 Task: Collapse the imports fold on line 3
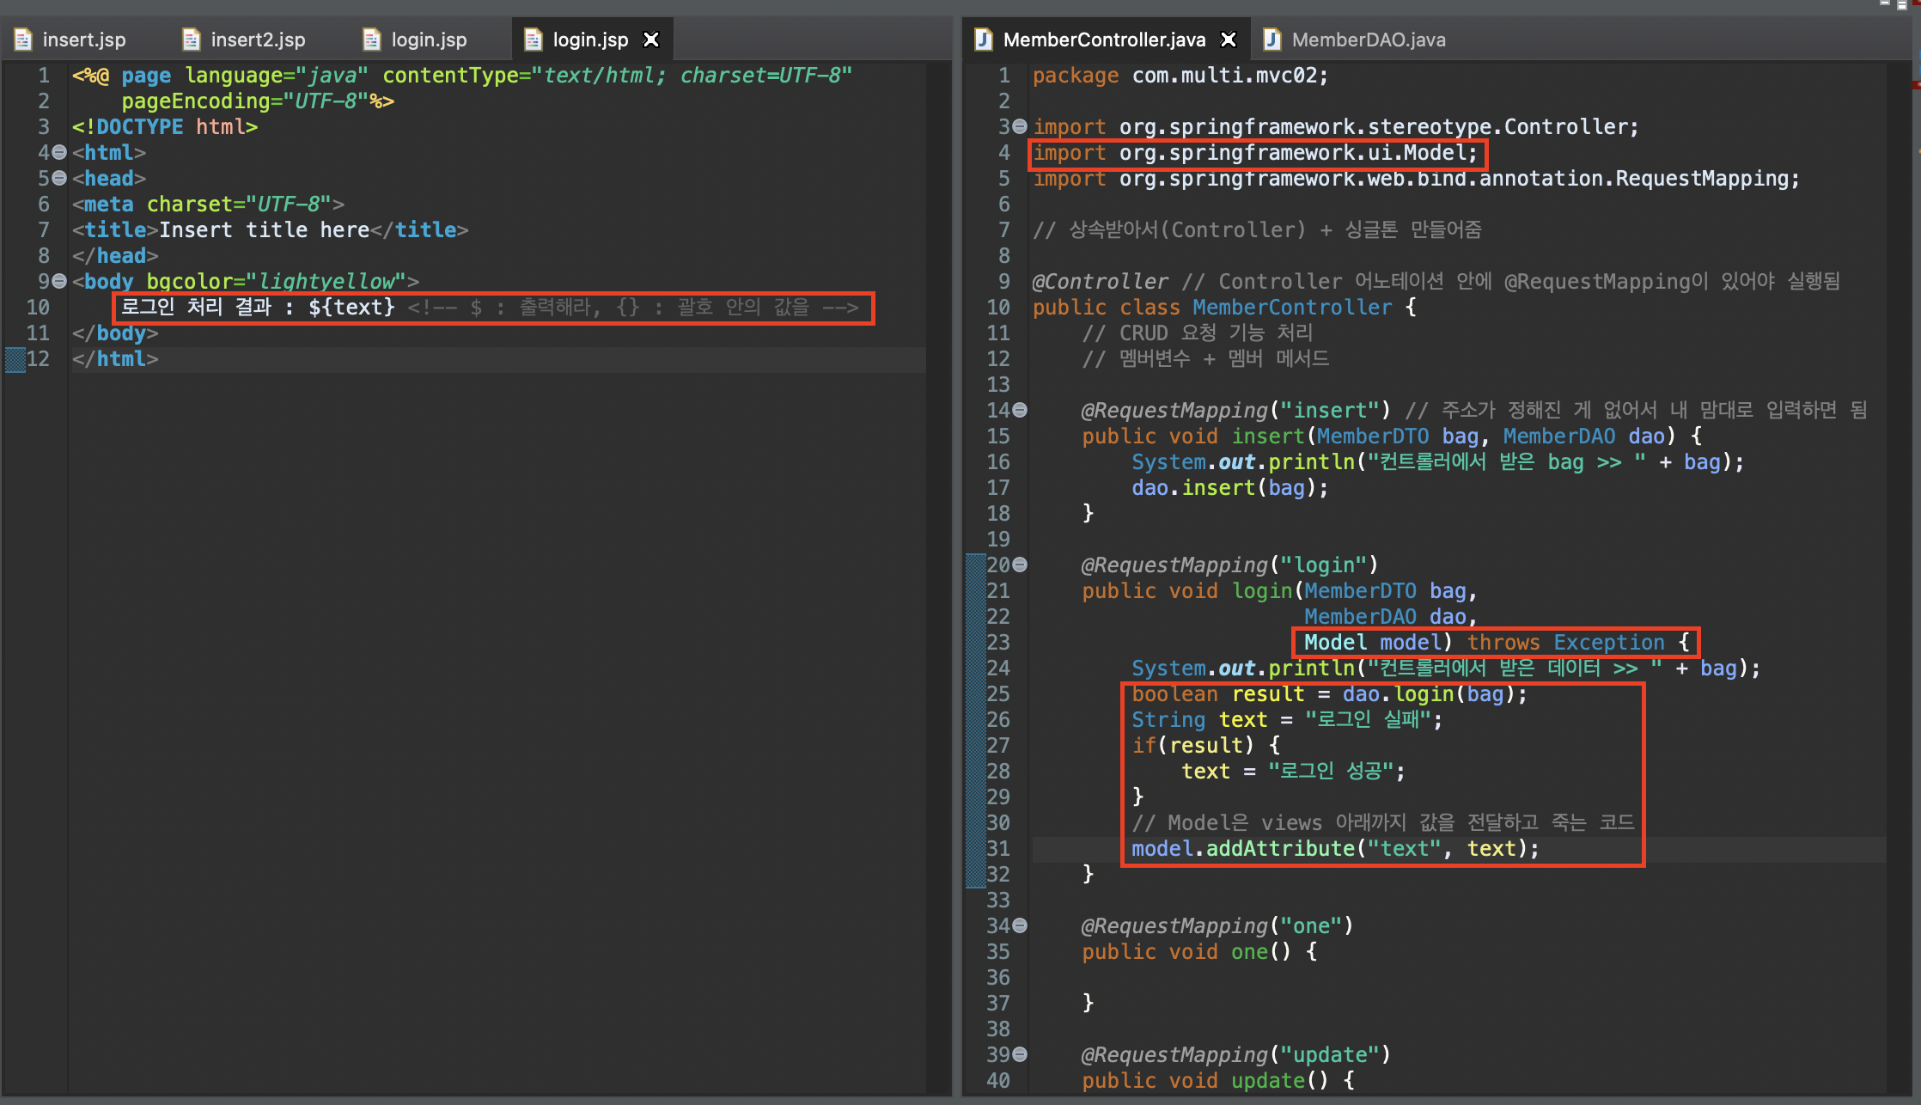click(1020, 126)
